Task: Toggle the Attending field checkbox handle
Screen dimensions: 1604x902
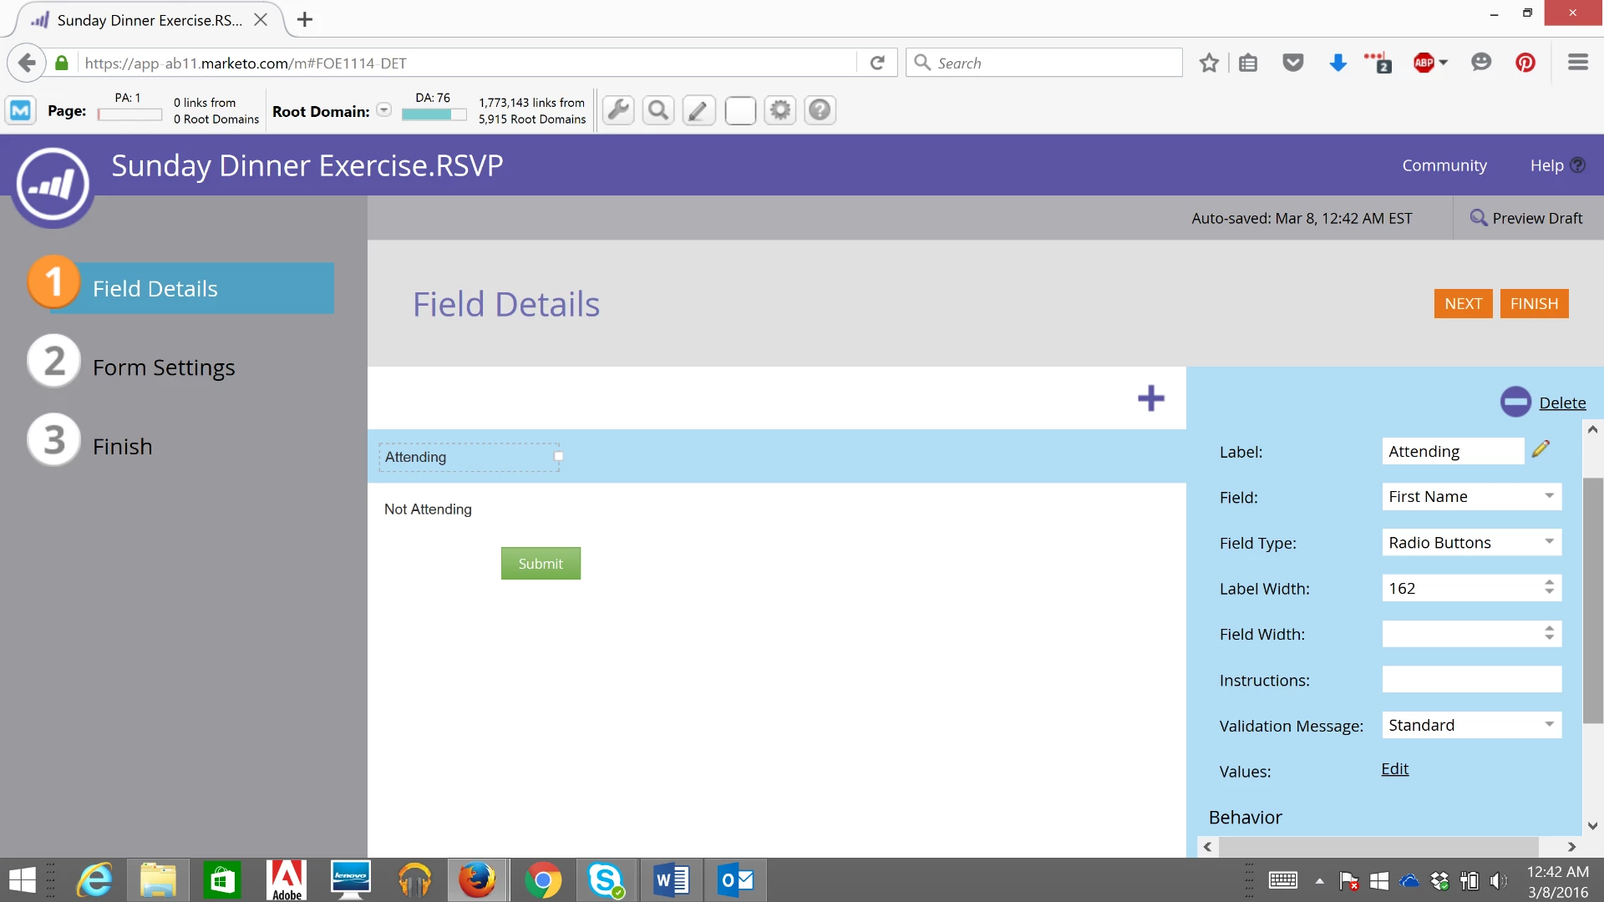Action: [x=558, y=456]
